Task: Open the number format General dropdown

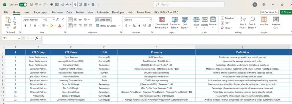Action: (150, 20)
